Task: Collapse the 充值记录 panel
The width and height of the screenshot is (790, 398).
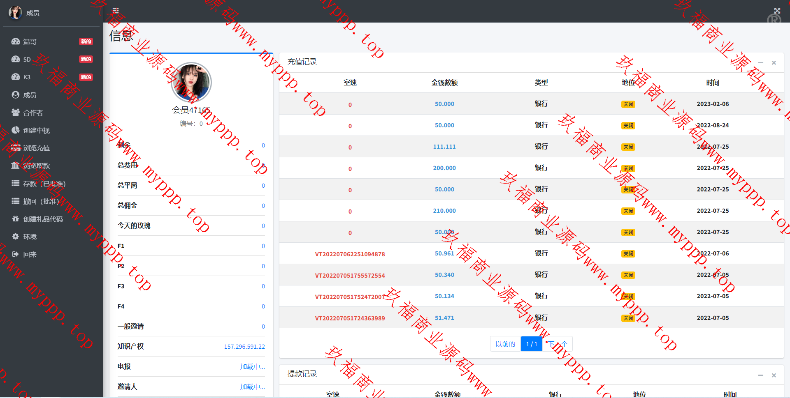Action: [760, 63]
